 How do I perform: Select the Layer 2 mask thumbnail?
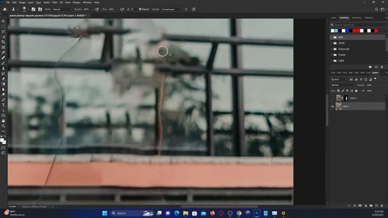346,98
